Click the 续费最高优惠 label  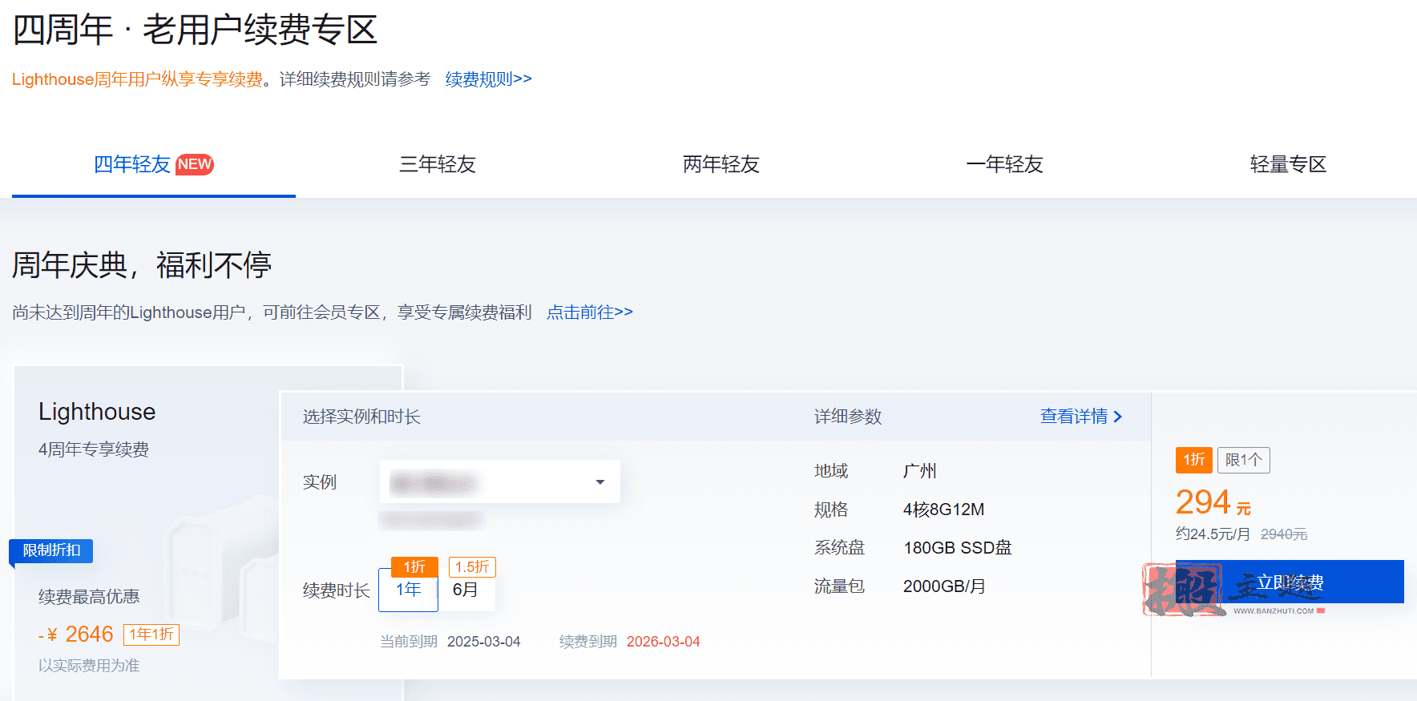pos(89,597)
